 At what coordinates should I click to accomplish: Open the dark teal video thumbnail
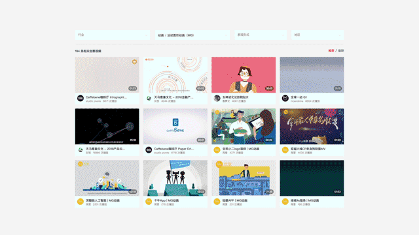coord(312,178)
